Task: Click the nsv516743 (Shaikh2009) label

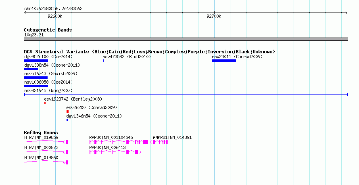Action: point(51,74)
